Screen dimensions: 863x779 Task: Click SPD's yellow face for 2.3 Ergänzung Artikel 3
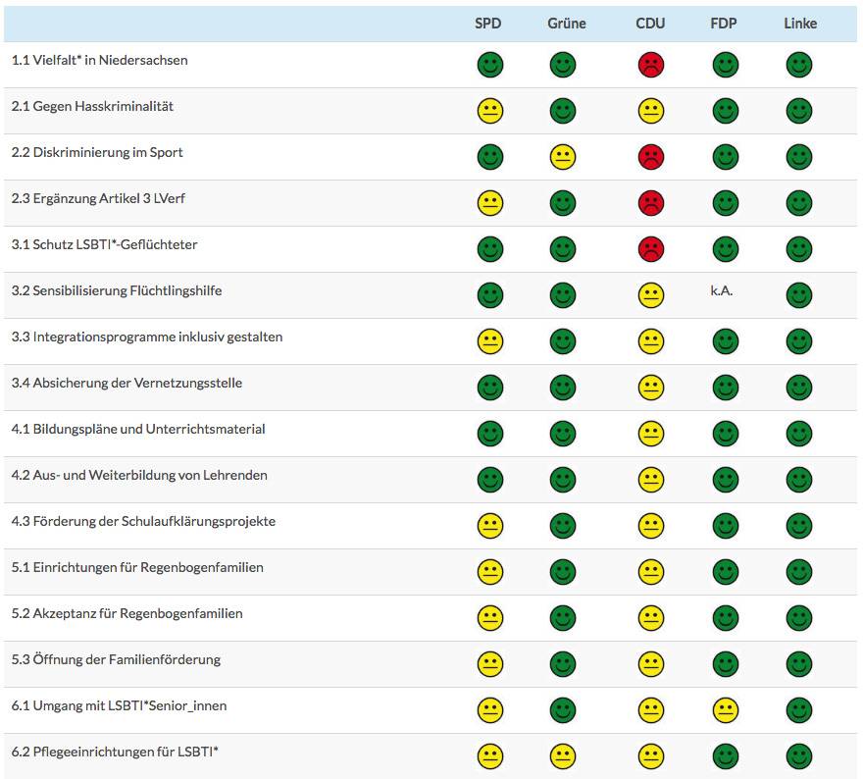pos(489,203)
